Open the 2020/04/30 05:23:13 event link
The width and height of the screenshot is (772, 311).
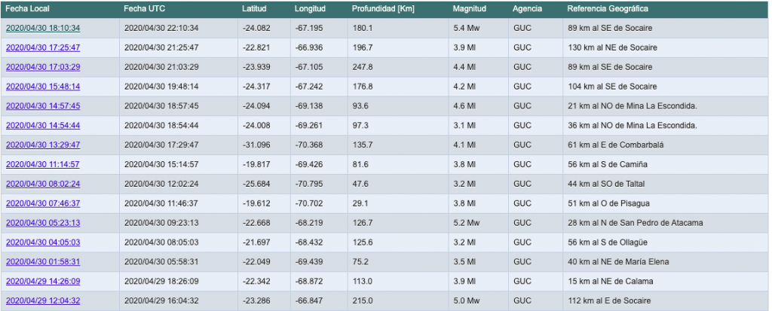[43, 223]
